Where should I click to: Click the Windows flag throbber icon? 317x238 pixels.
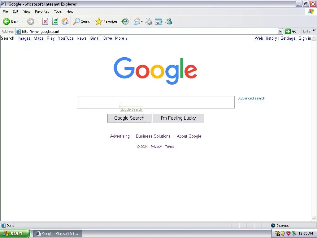pyautogui.click(x=311, y=11)
